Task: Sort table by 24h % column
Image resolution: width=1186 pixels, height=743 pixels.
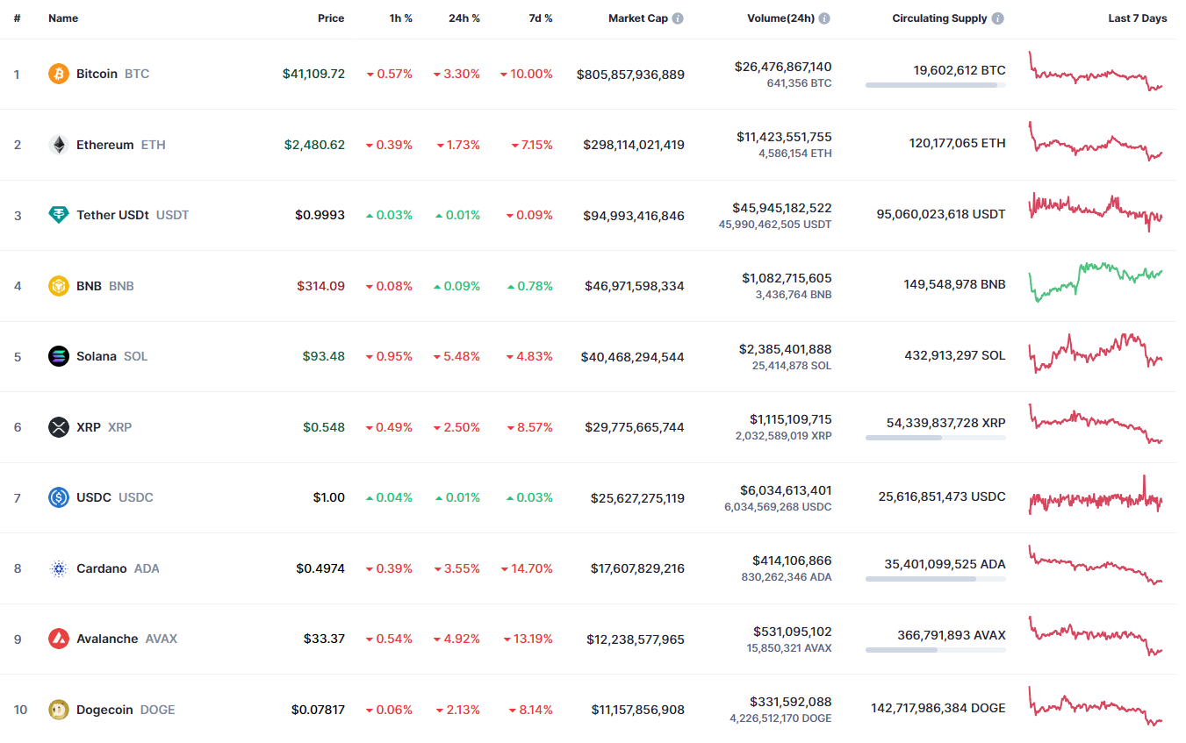Action: point(464,18)
